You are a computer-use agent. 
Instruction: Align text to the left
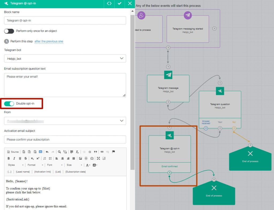57,158
